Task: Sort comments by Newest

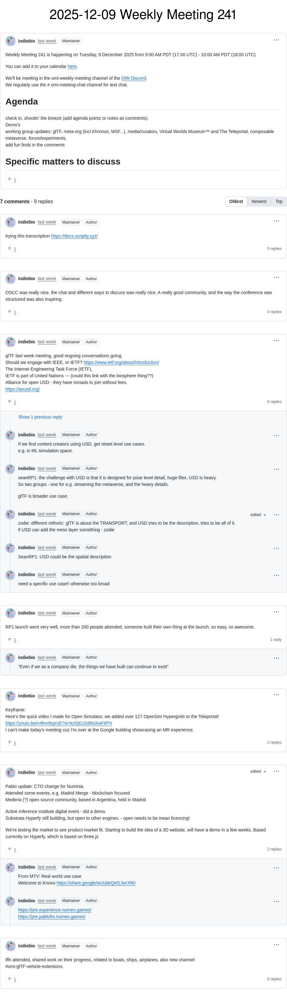Action: pos(259,202)
